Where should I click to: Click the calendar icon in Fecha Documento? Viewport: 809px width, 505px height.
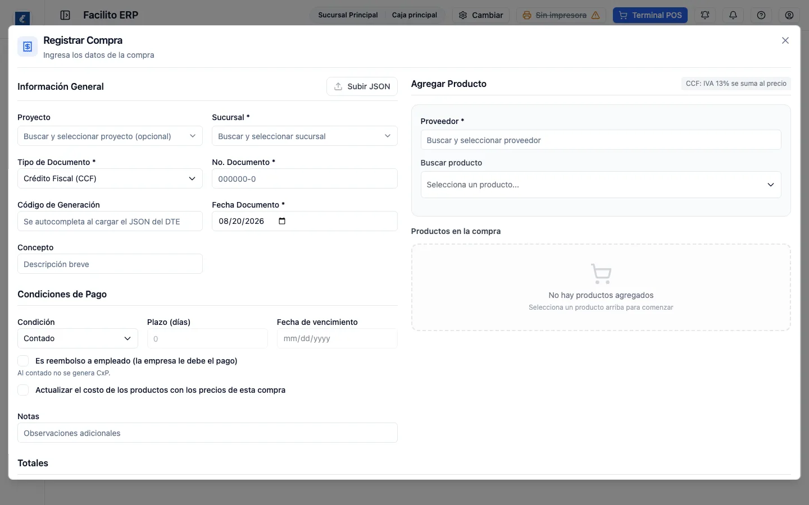tap(282, 221)
